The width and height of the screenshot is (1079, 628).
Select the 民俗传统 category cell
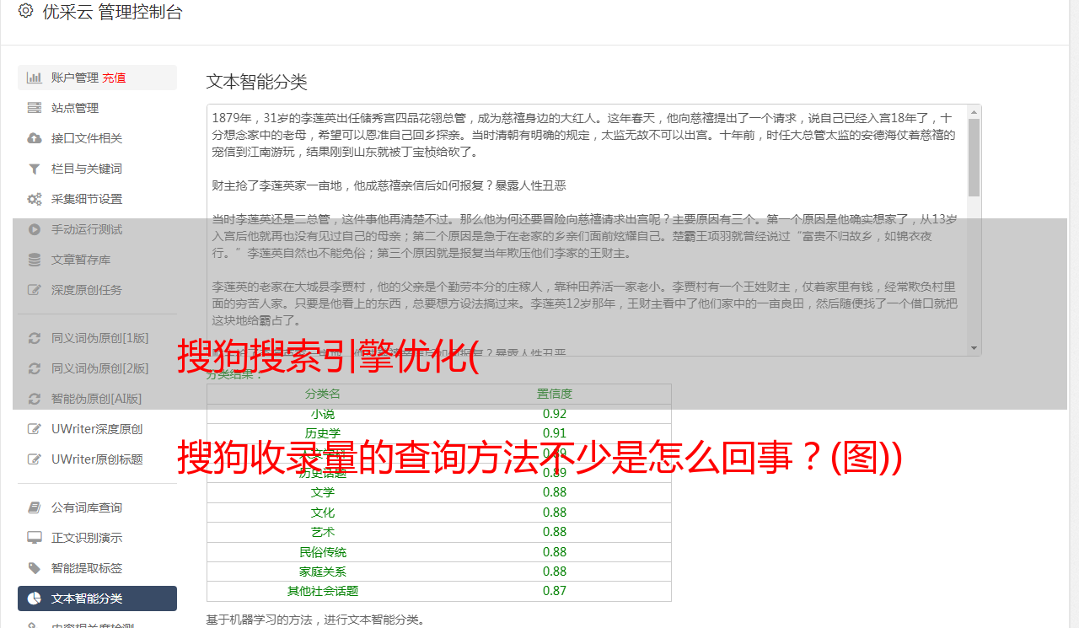(x=323, y=552)
